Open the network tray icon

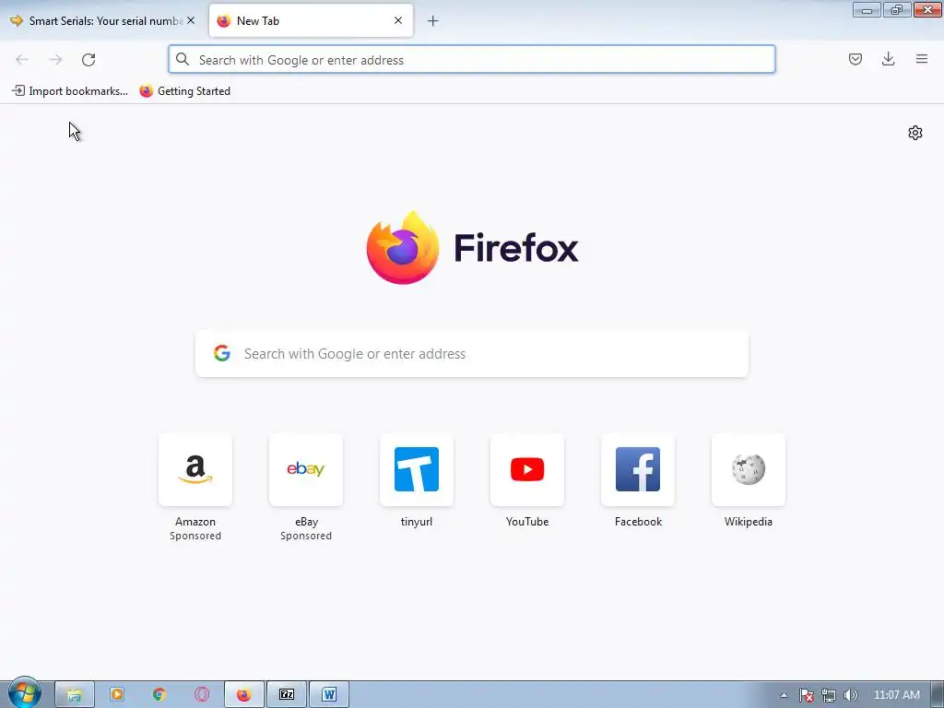[x=829, y=695]
